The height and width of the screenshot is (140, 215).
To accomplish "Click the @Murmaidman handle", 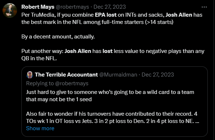I will pyautogui.click(x=118, y=75).
